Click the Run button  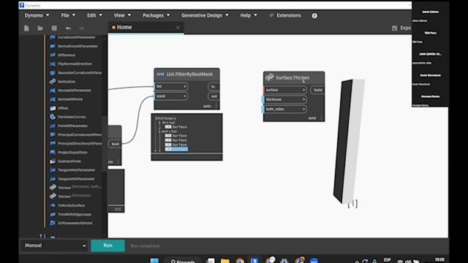coord(107,245)
